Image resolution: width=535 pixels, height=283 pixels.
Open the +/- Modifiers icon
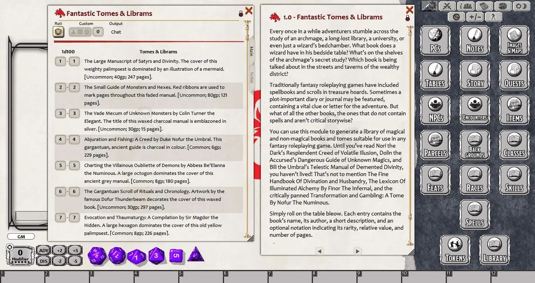474,17
